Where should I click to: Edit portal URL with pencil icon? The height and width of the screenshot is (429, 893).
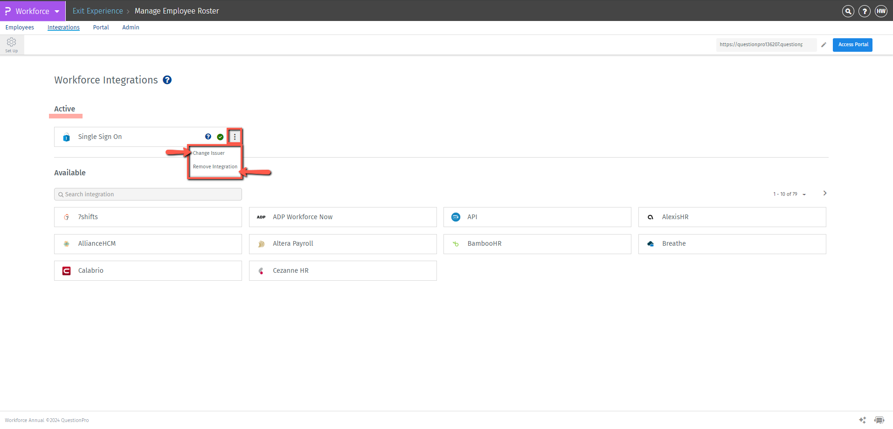tap(824, 45)
